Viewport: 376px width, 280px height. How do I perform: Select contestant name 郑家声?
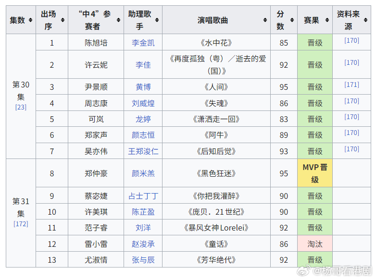point(96,135)
